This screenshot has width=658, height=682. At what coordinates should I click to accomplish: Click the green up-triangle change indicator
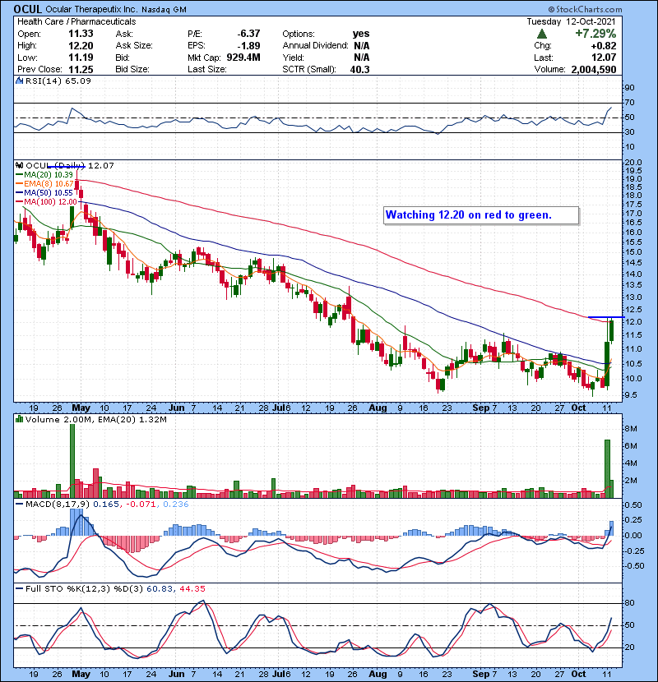point(542,34)
